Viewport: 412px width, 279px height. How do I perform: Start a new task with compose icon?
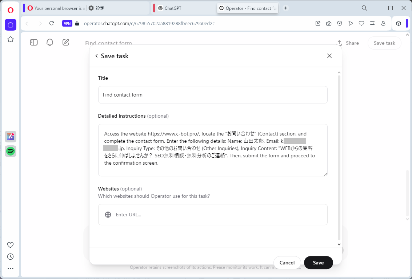66,42
